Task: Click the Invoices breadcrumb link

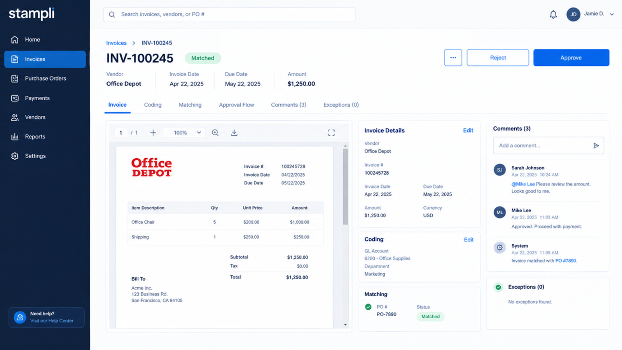Action: pos(116,43)
